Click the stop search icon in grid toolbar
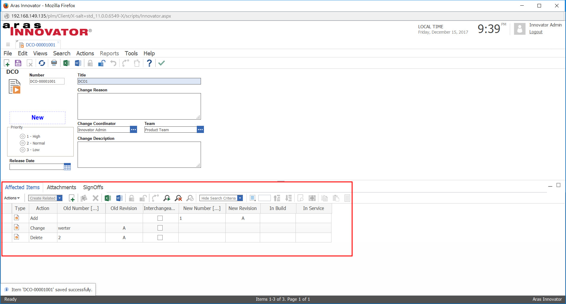This screenshot has height=304, width=566. point(190,198)
